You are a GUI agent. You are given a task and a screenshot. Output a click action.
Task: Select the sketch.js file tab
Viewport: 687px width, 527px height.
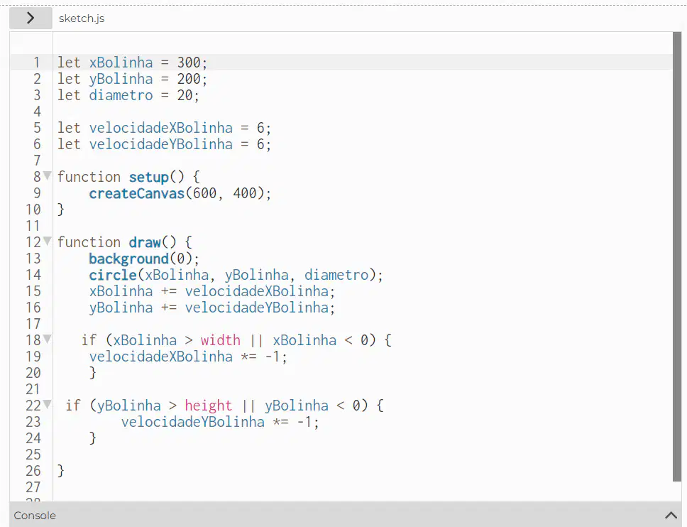point(82,18)
